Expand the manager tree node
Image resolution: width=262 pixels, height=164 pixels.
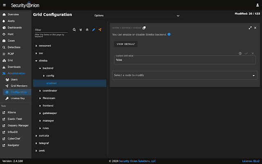point(40,121)
